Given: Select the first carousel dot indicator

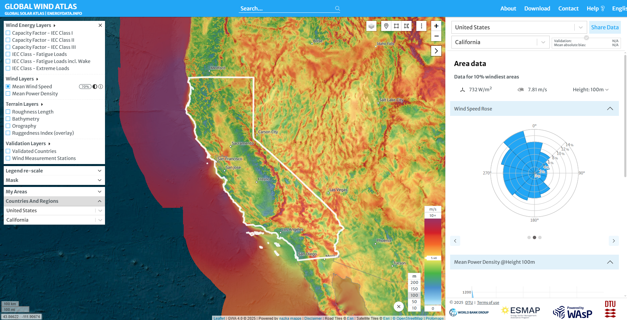Looking at the screenshot, I should pyautogui.click(x=529, y=237).
